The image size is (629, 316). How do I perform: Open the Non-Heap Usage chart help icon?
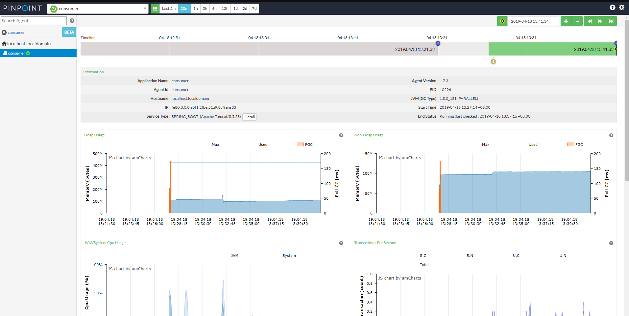(x=611, y=135)
